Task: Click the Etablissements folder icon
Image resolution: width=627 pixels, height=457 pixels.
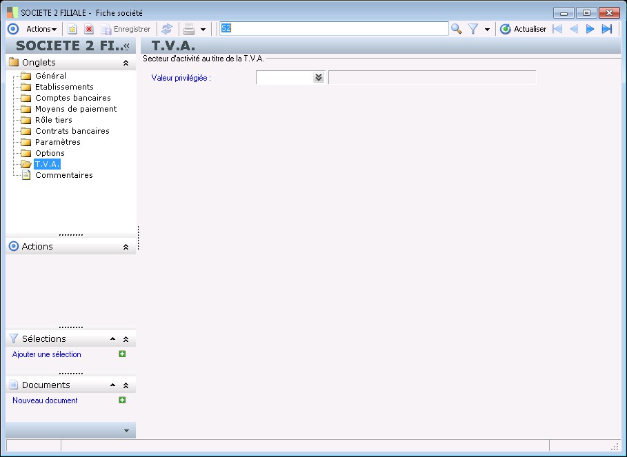Action: [x=26, y=87]
